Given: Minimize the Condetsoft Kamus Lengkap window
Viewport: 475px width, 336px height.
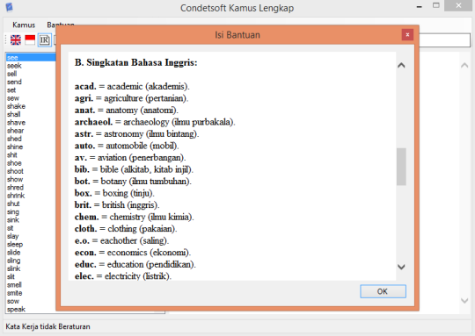Looking at the screenshot, I should point(420,6).
